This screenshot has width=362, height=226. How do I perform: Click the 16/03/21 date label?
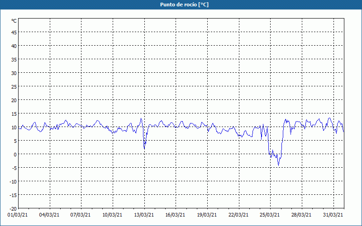[175, 215]
